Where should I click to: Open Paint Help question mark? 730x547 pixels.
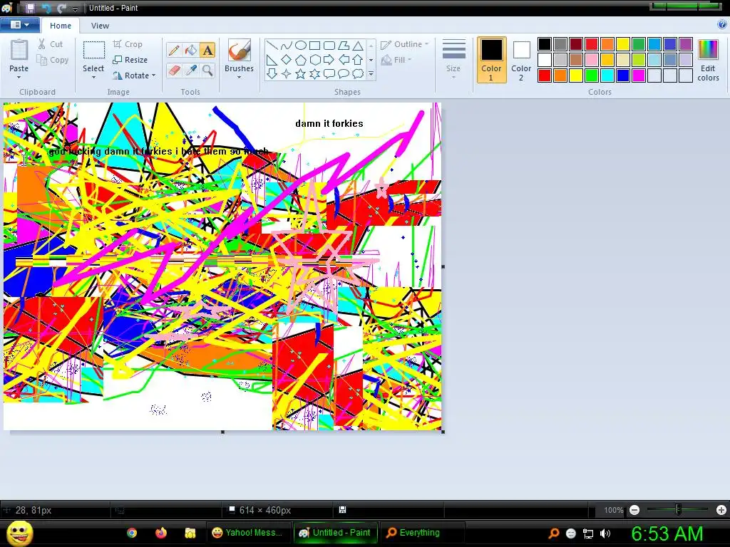[722, 25]
